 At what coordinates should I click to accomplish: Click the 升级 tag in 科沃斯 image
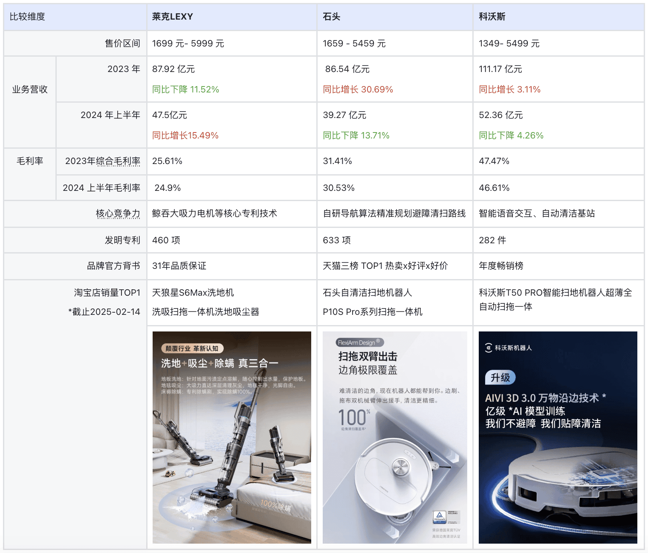(x=500, y=377)
